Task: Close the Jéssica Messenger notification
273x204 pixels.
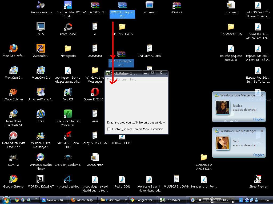Action: tap(262, 95)
